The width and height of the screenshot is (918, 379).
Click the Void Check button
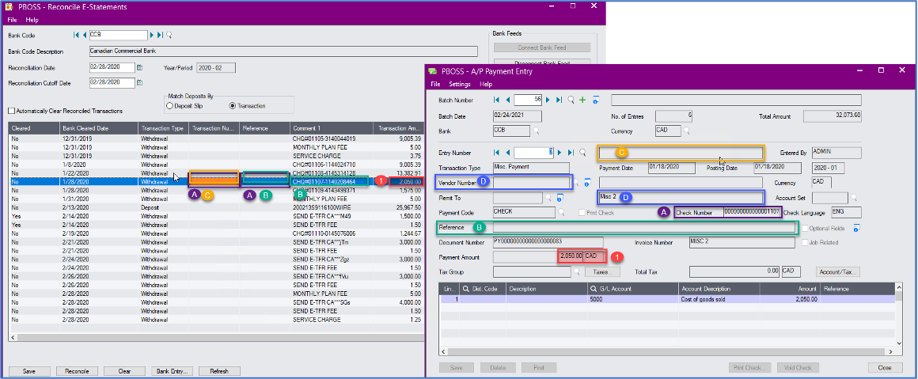click(x=798, y=368)
